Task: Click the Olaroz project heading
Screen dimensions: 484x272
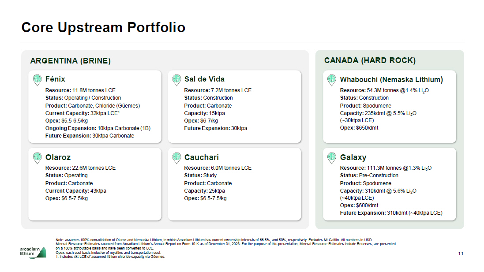Action: [x=58, y=157]
